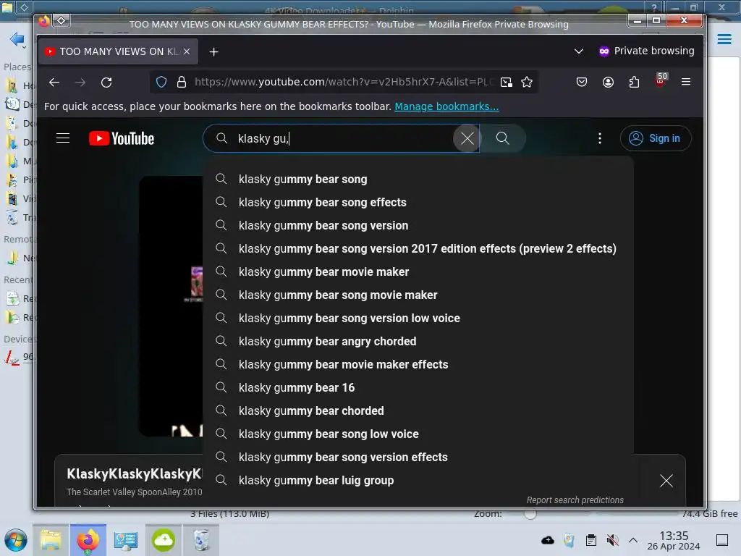Switch to Firefox in the taskbar

coord(88,540)
